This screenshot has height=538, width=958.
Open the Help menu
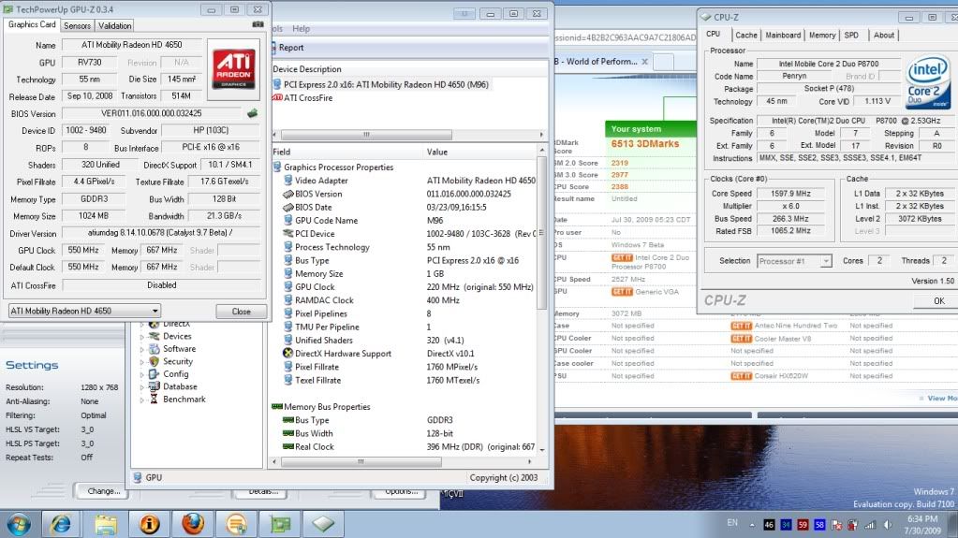pyautogui.click(x=301, y=29)
